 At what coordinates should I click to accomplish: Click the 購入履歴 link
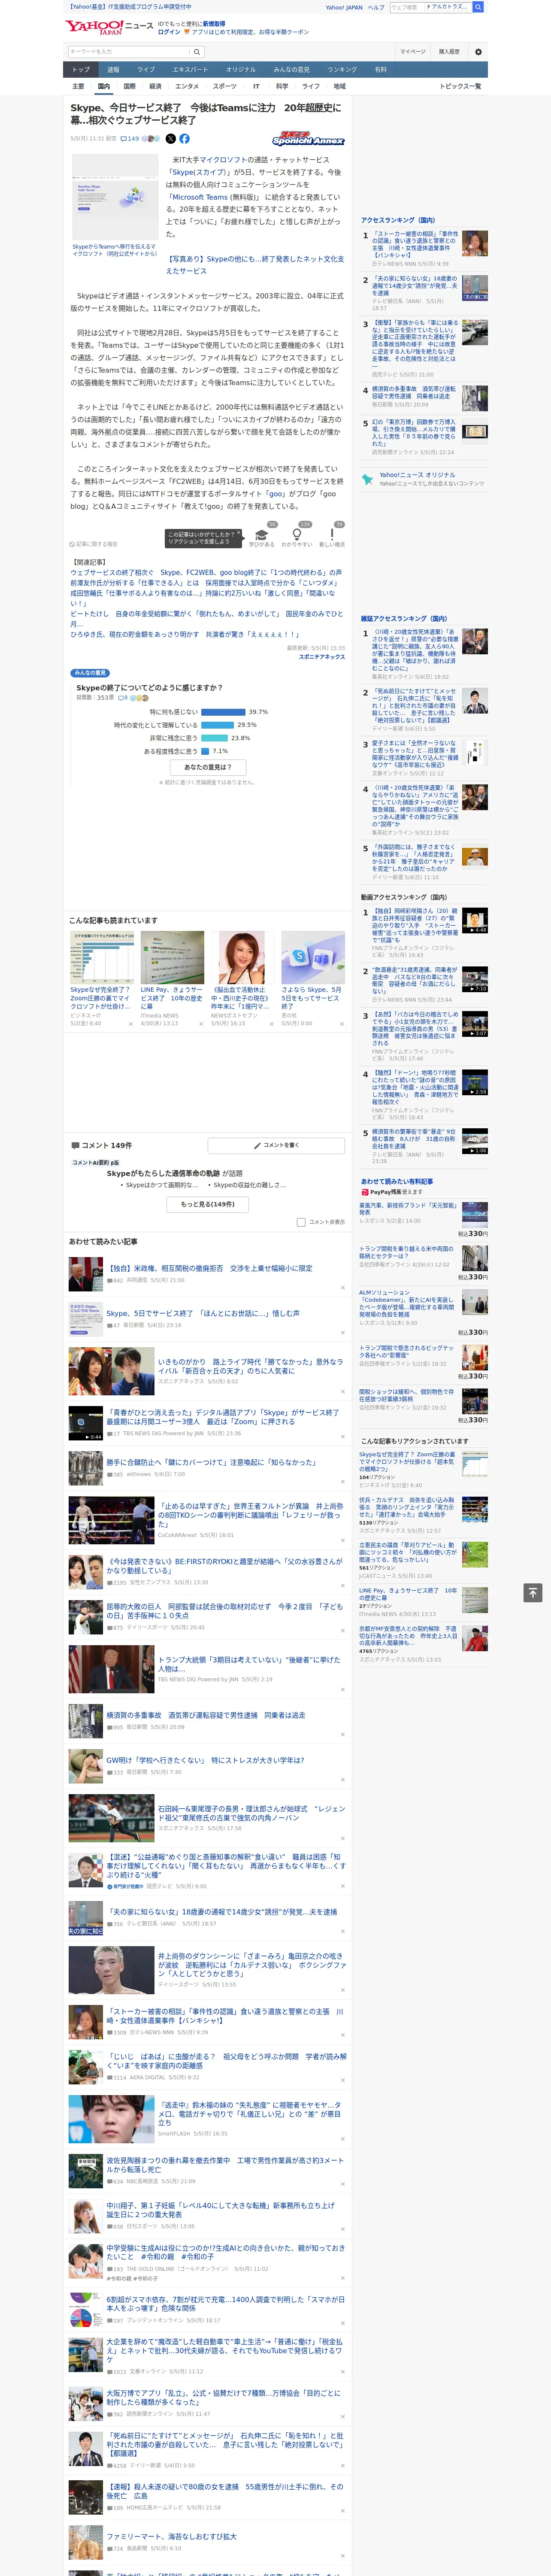(x=449, y=51)
